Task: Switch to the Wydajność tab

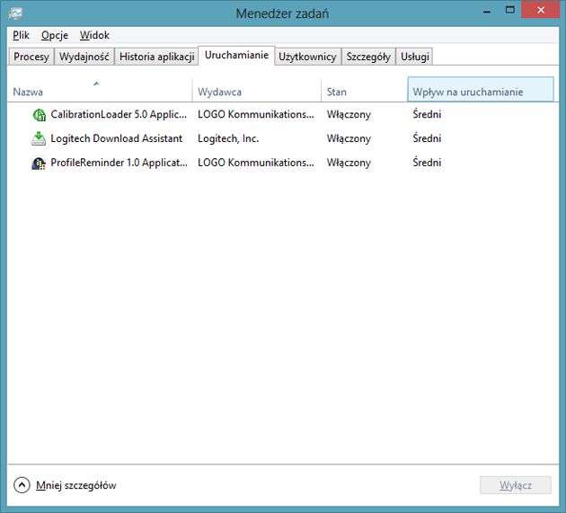Action: [84, 57]
